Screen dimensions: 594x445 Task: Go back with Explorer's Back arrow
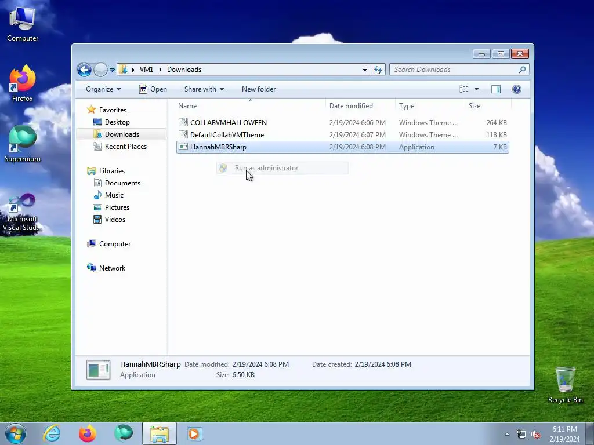[x=85, y=70]
